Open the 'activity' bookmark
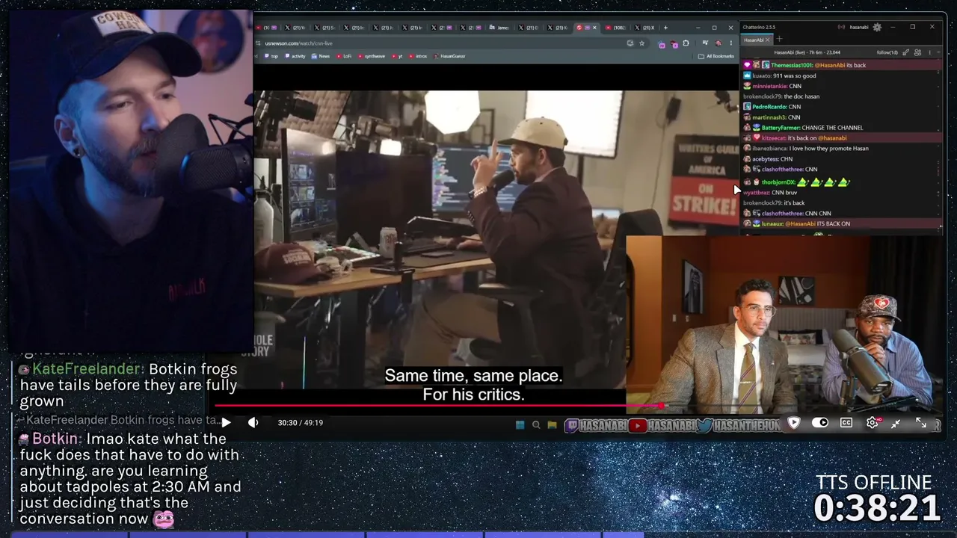957x538 pixels. click(x=295, y=56)
